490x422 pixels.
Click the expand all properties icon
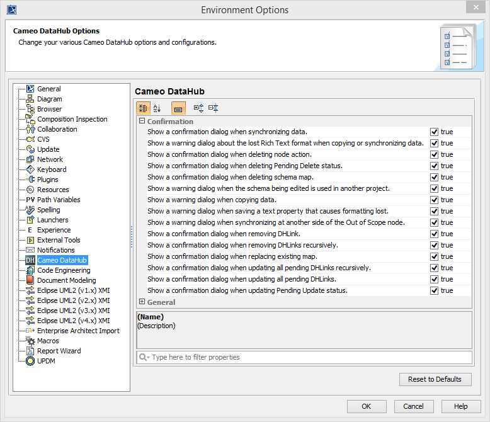[198, 108]
